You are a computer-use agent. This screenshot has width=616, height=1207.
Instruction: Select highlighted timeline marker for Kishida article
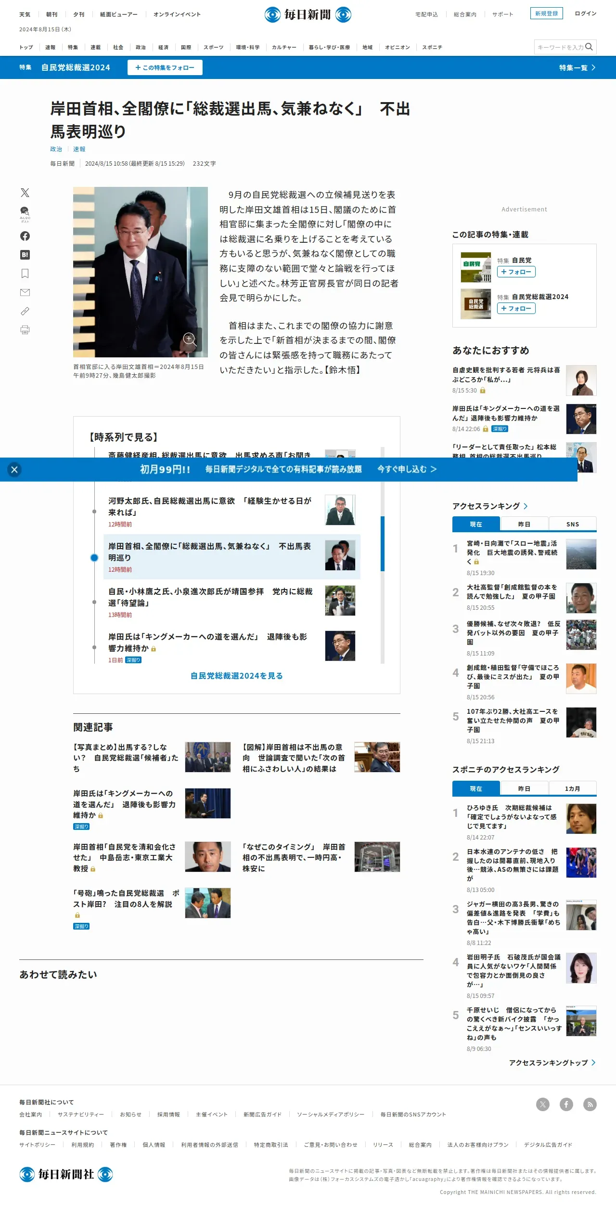[x=94, y=558]
